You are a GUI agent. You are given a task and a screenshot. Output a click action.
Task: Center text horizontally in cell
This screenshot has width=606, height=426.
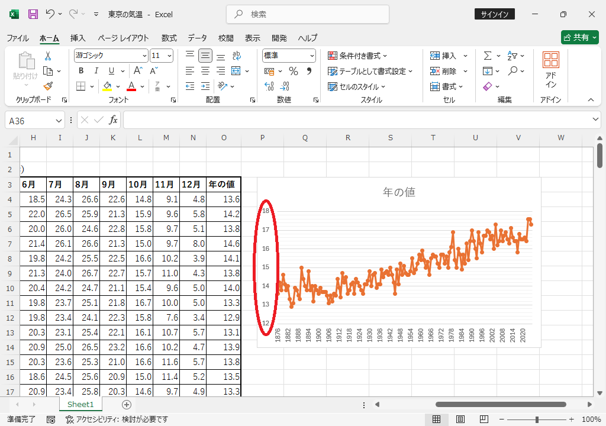click(x=205, y=71)
